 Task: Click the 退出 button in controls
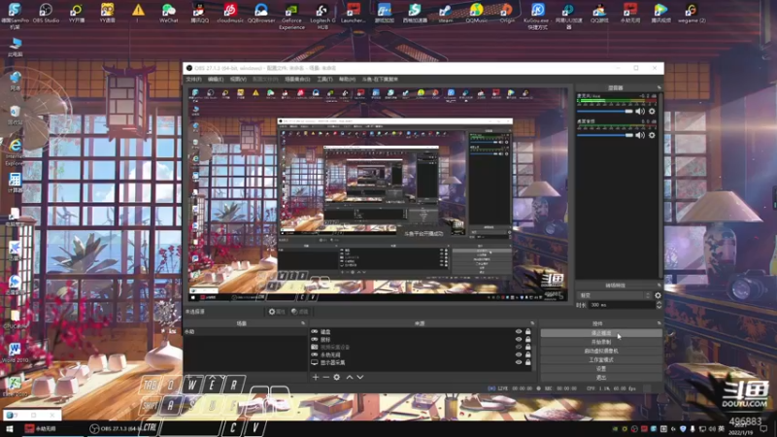tap(601, 378)
